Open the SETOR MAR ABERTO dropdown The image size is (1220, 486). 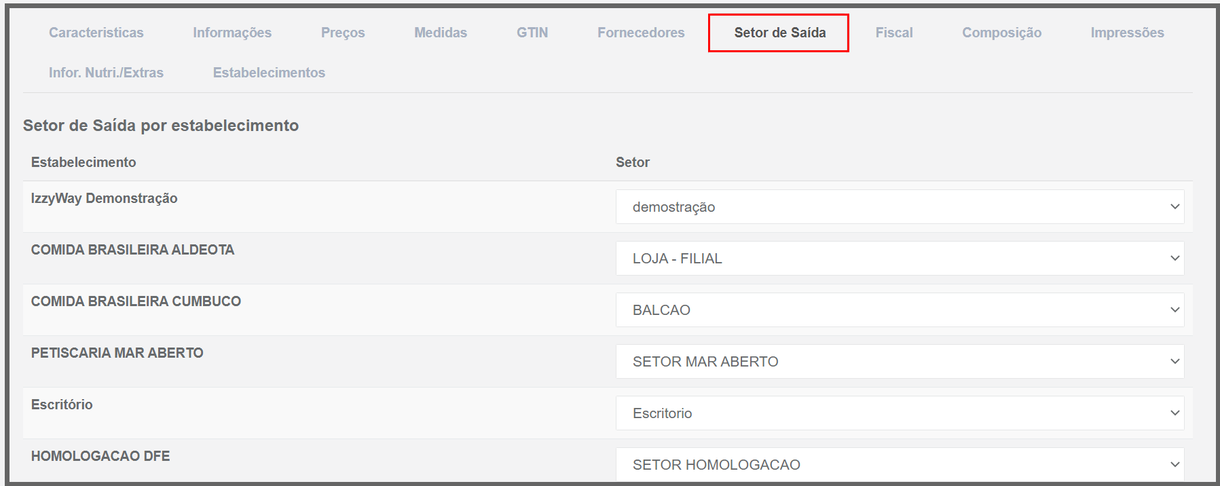click(x=900, y=362)
